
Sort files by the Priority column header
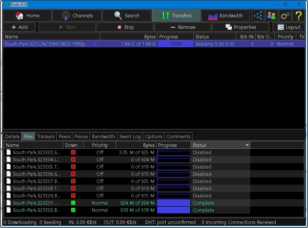tap(100, 145)
